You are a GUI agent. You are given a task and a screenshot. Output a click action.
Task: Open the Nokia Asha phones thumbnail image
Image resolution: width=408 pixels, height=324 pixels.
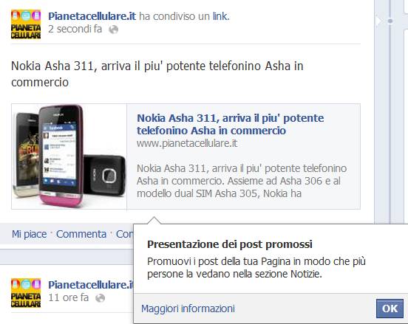click(69, 156)
